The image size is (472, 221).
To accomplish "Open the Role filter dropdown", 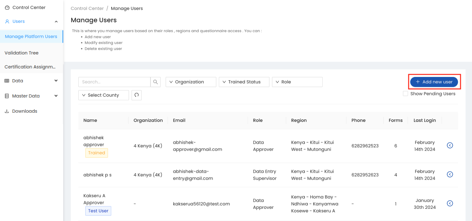I will [x=297, y=82].
